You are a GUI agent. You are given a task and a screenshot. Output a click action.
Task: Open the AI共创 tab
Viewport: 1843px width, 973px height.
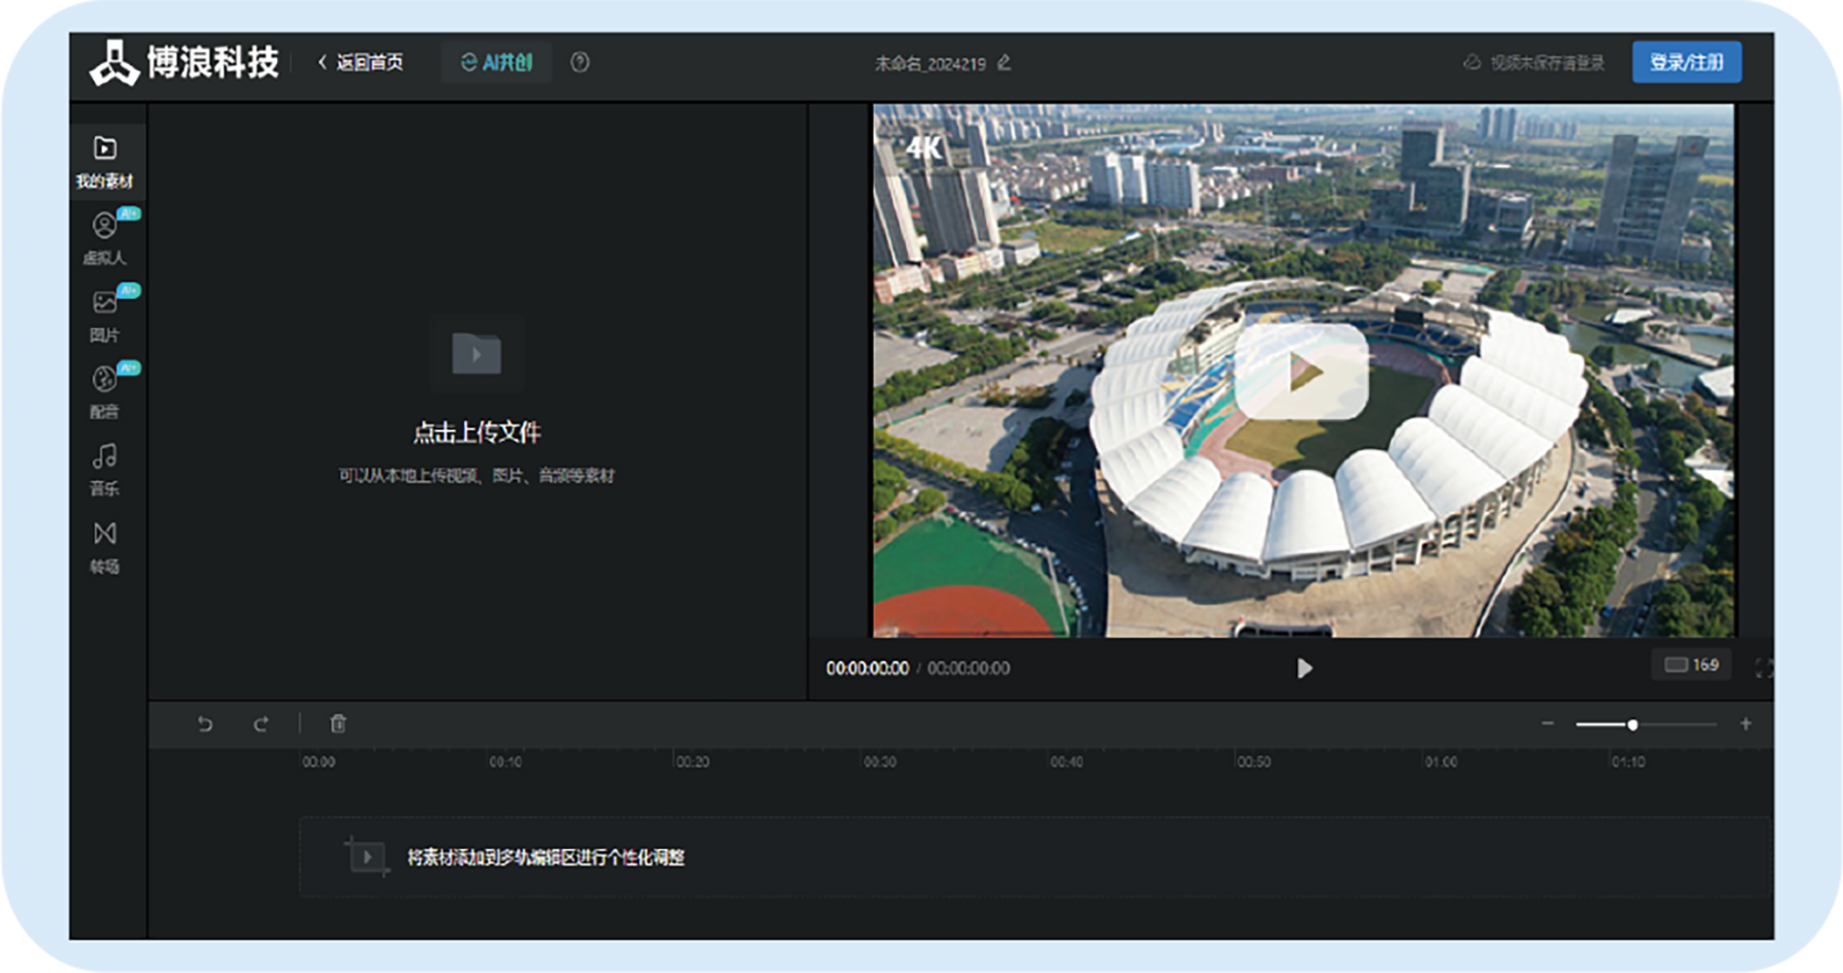click(497, 62)
